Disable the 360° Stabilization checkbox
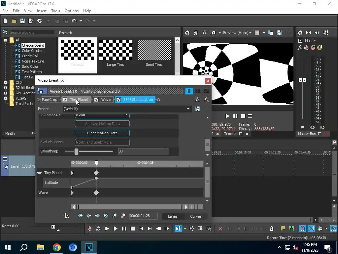Image resolution: width=338 pixels, height=254 pixels. click(118, 100)
